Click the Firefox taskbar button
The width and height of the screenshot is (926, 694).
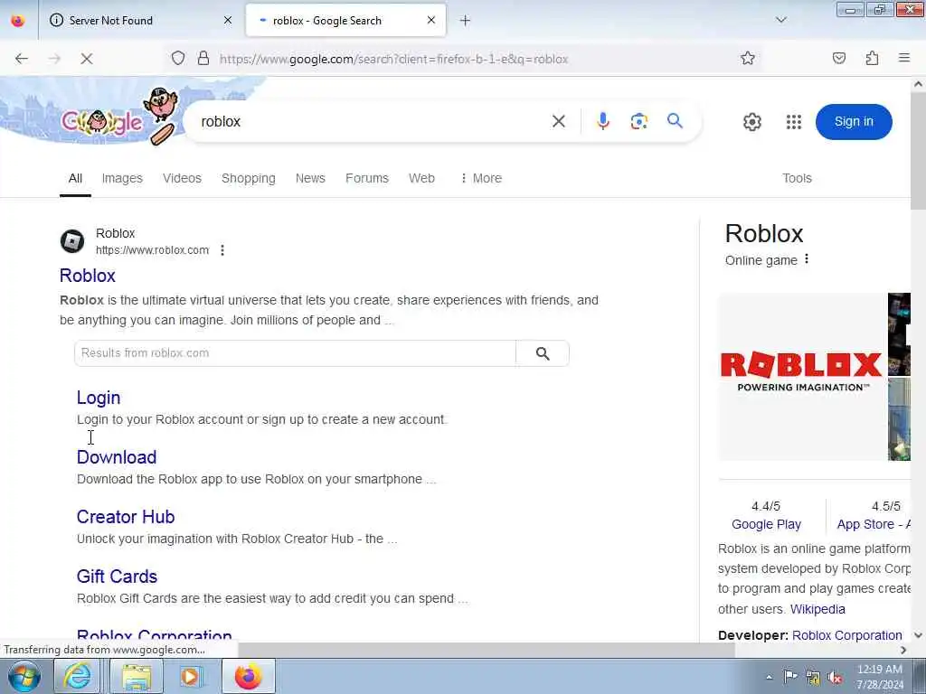coord(248,676)
